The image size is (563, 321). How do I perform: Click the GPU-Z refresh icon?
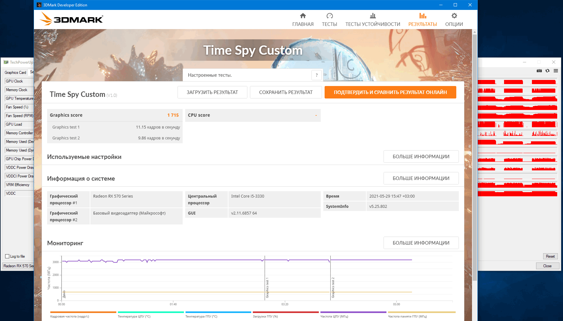pyautogui.click(x=547, y=71)
